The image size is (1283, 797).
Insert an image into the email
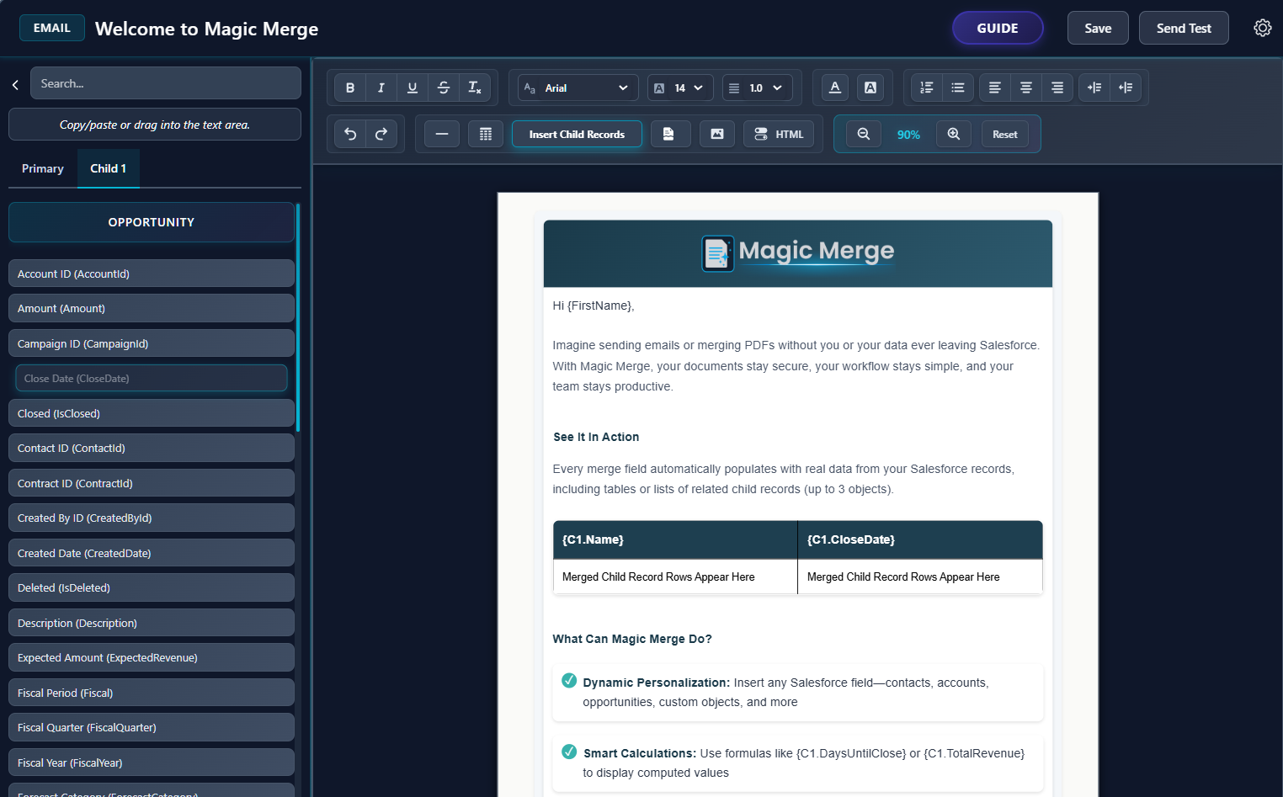717,133
